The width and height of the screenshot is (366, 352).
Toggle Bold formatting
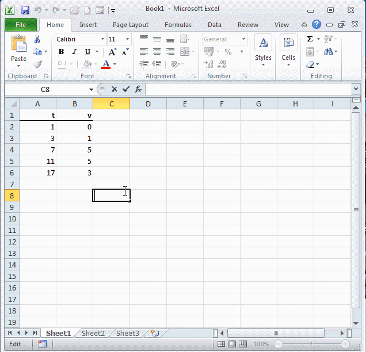pos(61,52)
